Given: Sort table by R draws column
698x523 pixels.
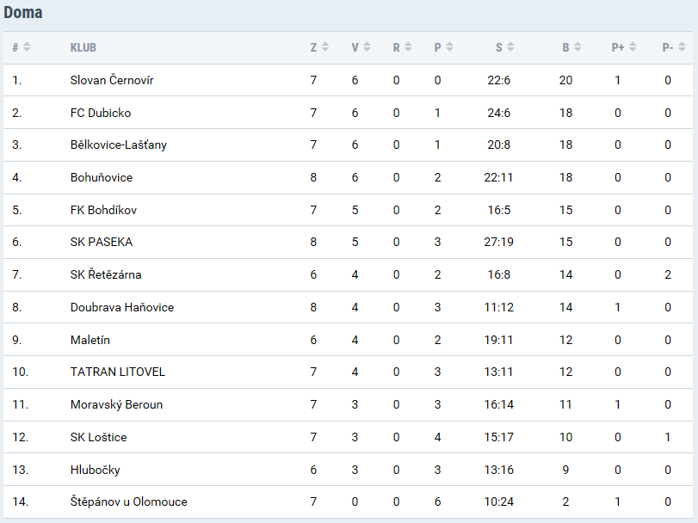Looking at the screenshot, I should (408, 46).
